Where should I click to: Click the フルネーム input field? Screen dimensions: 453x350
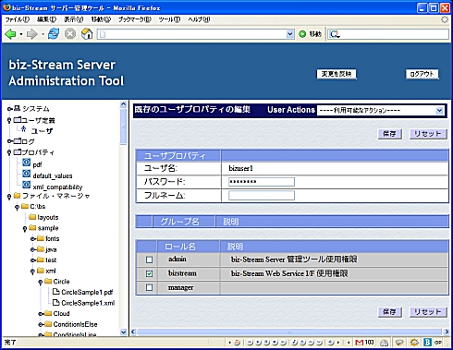pos(262,195)
